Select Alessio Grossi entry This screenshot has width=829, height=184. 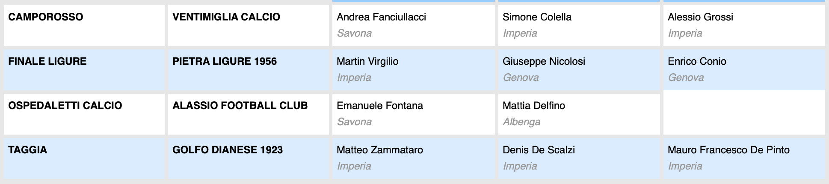(x=700, y=17)
